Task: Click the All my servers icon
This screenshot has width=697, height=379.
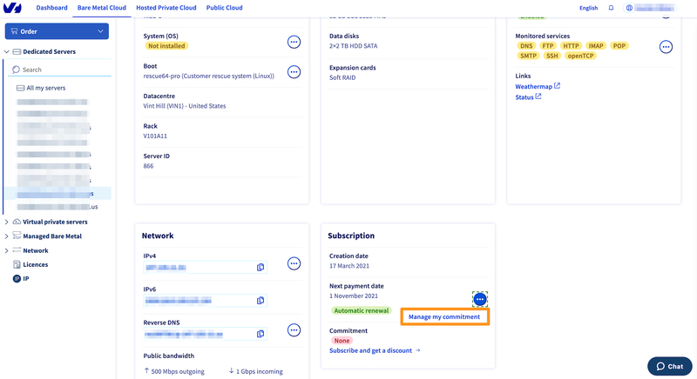Action: [20, 88]
